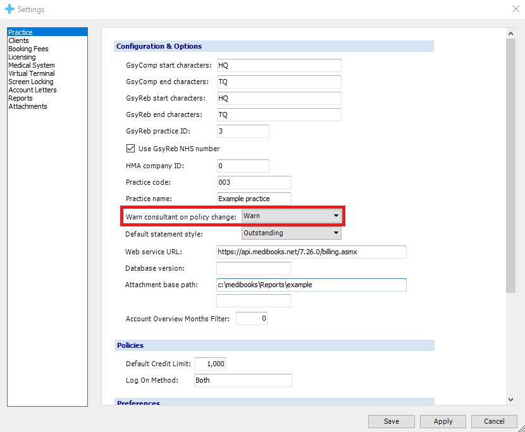Select Reports in the category list
Viewport: 525px width, 432px height.
point(20,98)
